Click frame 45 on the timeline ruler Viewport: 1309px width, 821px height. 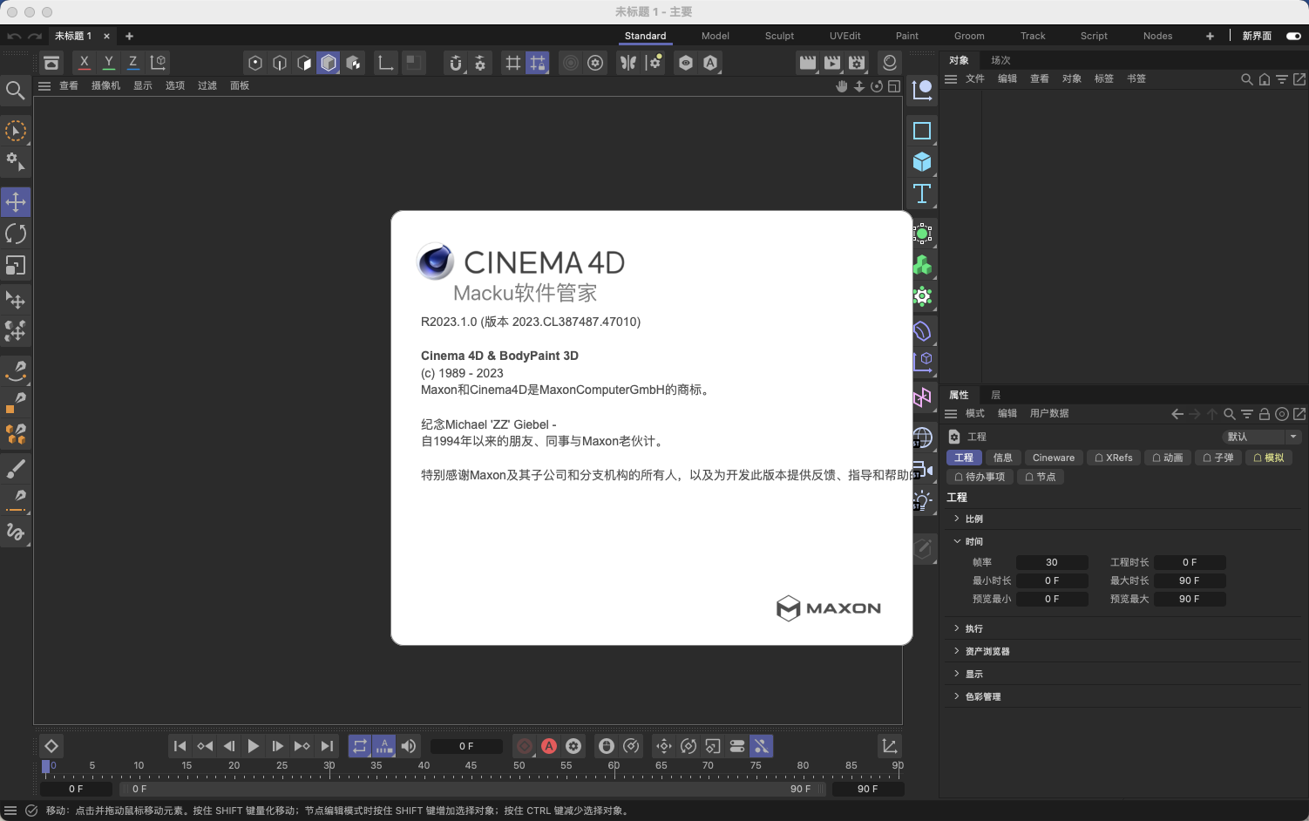click(471, 766)
